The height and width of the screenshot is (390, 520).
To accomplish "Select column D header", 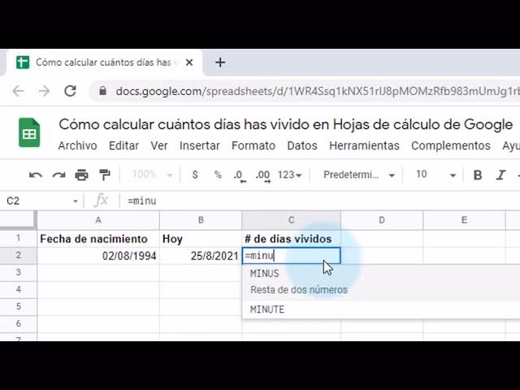I will point(382,220).
